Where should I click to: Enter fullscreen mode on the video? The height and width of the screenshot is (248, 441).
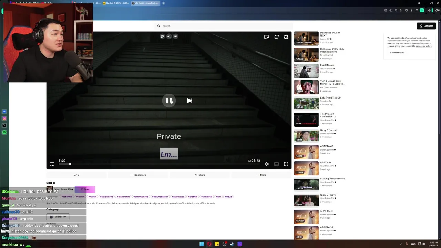pos(286,164)
